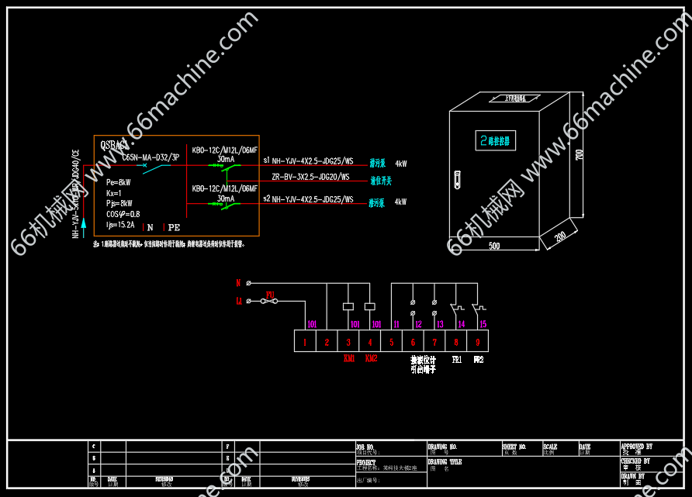Click terminal block number 1

point(306,341)
